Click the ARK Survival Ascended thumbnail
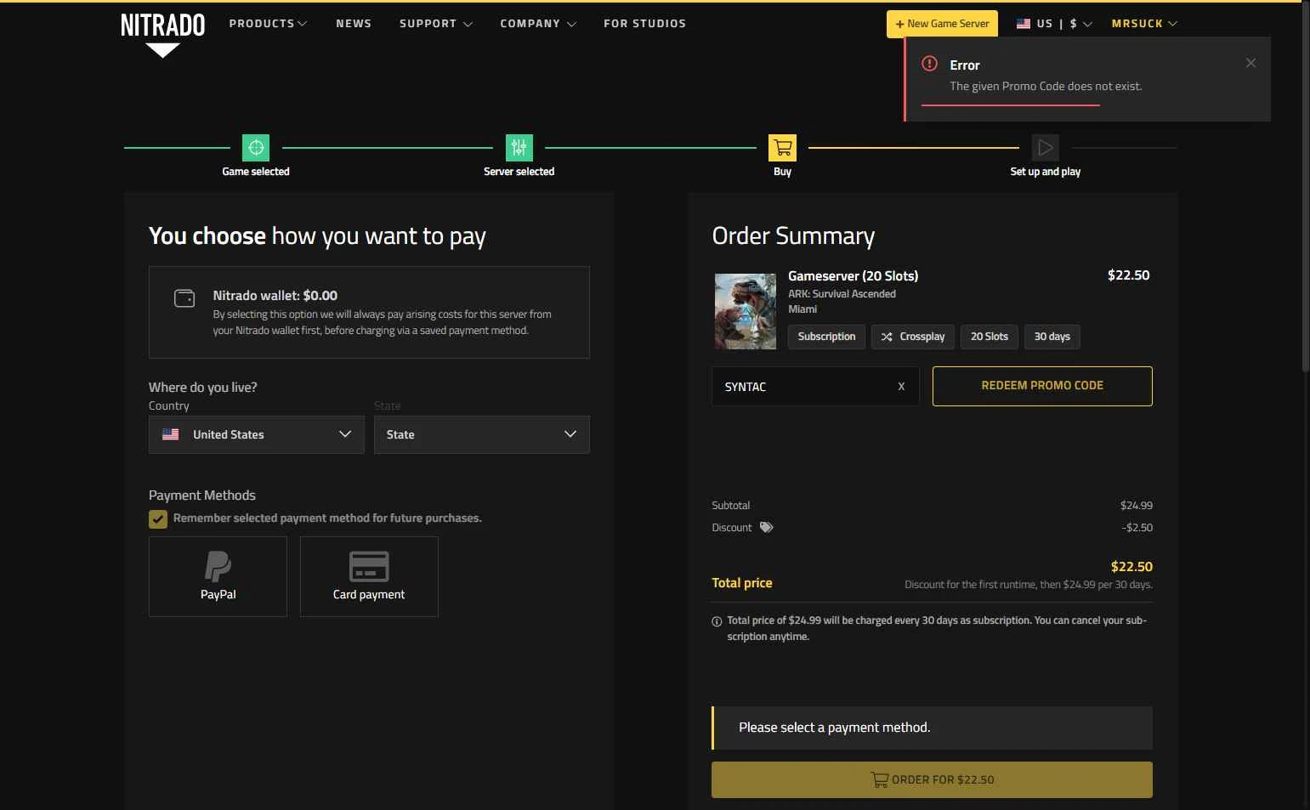 [x=746, y=311]
